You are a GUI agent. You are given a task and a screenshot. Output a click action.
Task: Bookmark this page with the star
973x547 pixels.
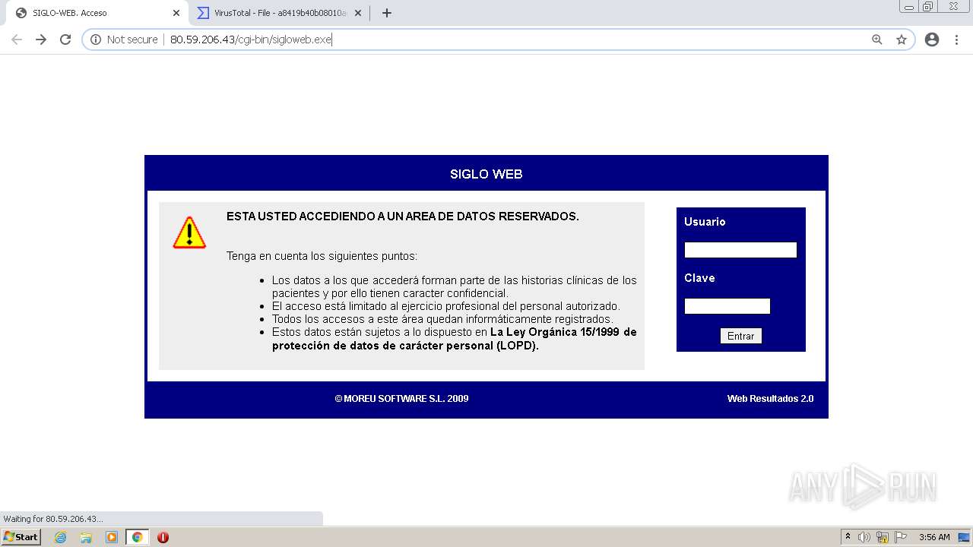pos(902,40)
